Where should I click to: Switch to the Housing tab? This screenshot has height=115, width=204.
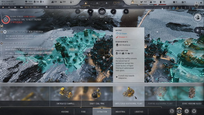pyautogui.click(x=65, y=112)
